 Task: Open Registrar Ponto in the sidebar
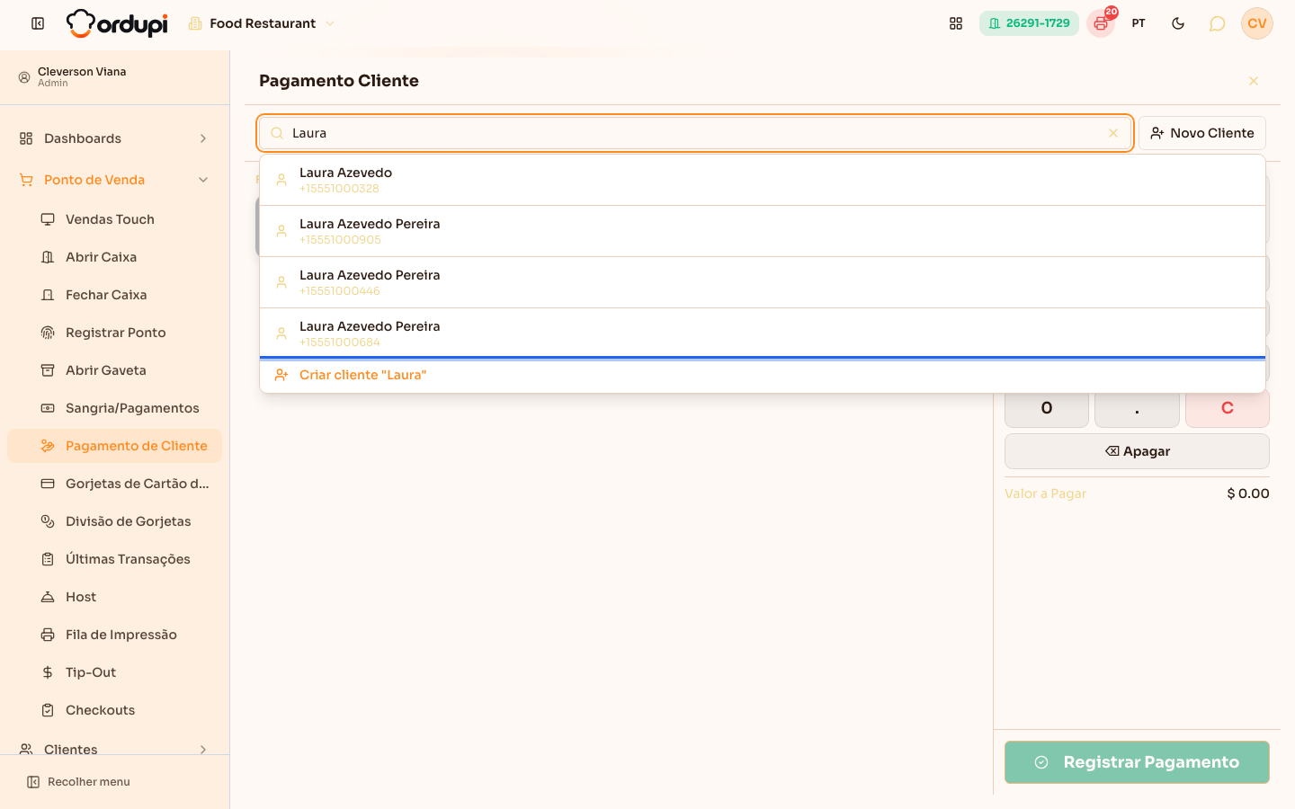pyautogui.click(x=115, y=333)
